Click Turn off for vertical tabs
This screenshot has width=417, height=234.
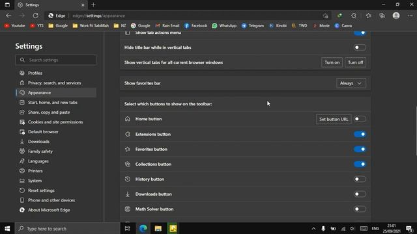[x=355, y=62]
